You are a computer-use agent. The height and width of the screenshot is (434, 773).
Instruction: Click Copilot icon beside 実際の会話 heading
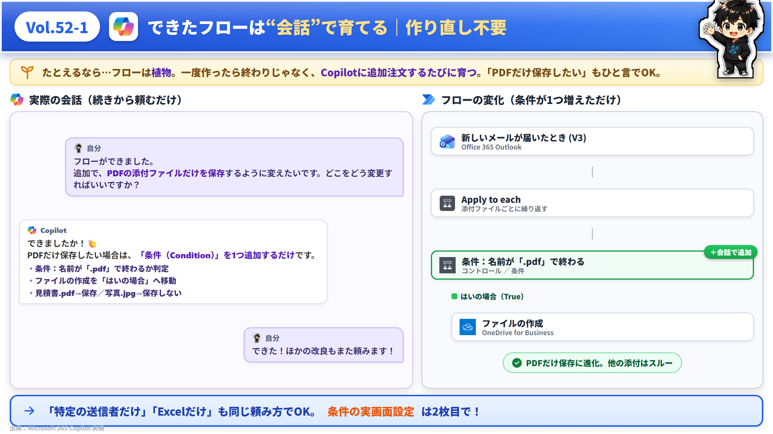[x=17, y=99]
